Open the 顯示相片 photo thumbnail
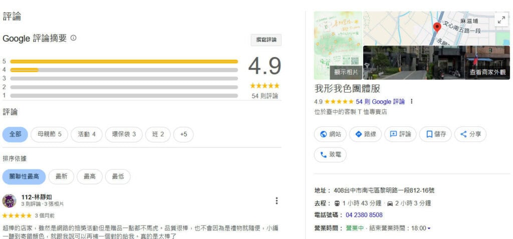Viewport: 513px width, 239px height. tap(338, 45)
